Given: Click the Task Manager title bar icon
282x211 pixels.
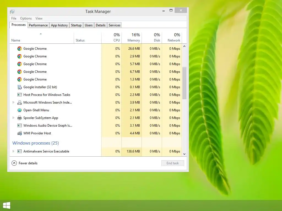Looking at the screenshot, I should [12, 12].
